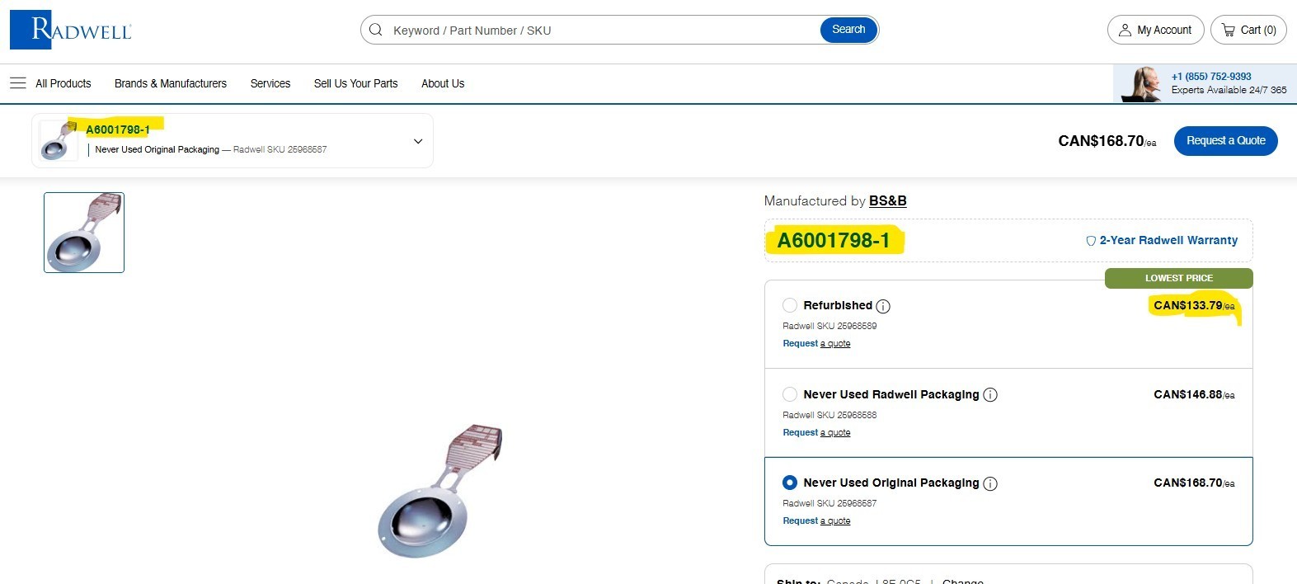
Task: Select Never Used Radwell Packaging radio
Action: 790,394
